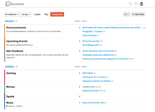The height and width of the screenshot is (112, 155).
Task: Open the Rock subcategory
Action: (x=20, y=106)
